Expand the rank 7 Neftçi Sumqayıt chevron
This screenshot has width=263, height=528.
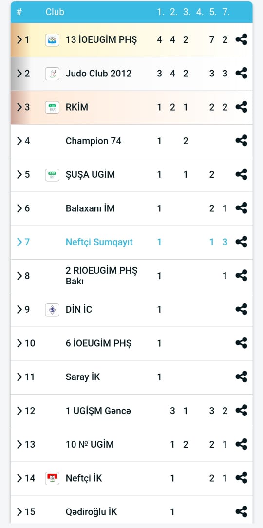coord(19,242)
